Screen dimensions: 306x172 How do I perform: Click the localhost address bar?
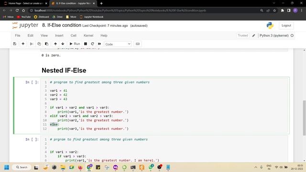coord(144,11)
